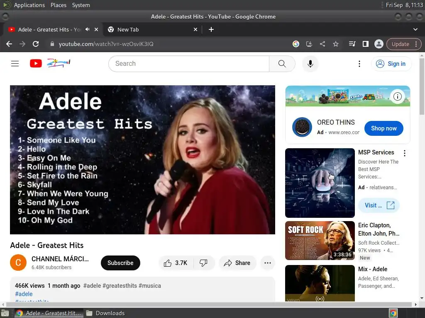The height and width of the screenshot is (318, 425).
Task: Open the Mix - Adele thumbnail
Action: coord(320,283)
